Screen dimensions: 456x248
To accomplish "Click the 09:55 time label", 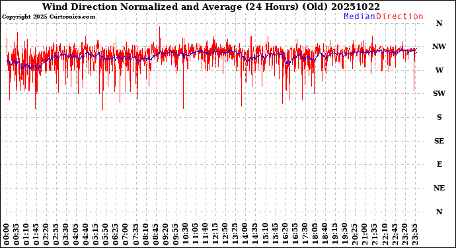I will pyautogui.click(x=175, y=234).
